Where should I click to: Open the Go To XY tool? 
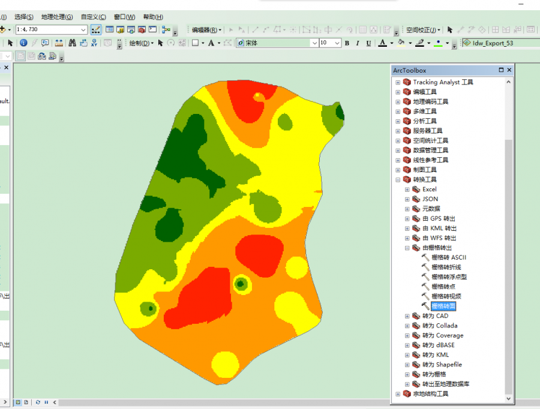[x=93, y=43]
